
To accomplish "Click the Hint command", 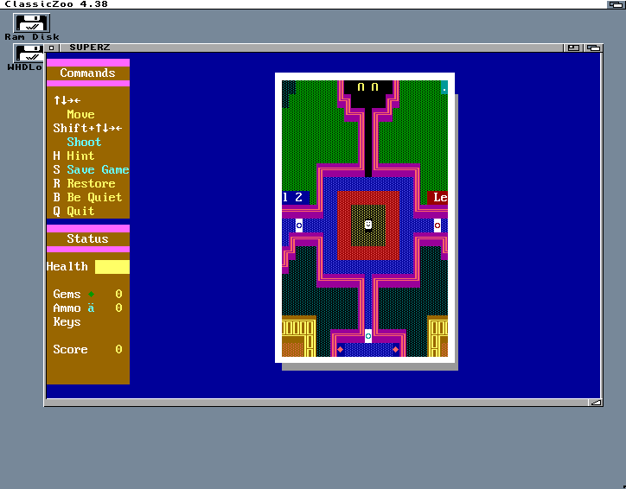I will (73, 156).
